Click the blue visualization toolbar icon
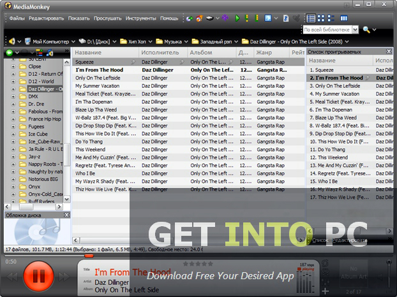Screen dimensions: 397x297 pyautogui.click(x=268, y=18)
